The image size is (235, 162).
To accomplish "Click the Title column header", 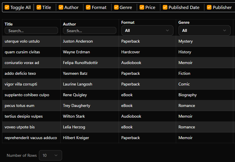I will tap(9, 24).
